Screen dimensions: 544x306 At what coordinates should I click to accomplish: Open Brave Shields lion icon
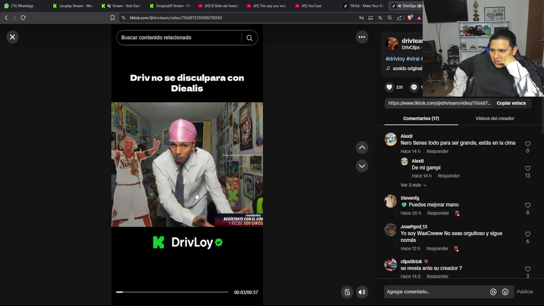pyautogui.click(x=410, y=18)
